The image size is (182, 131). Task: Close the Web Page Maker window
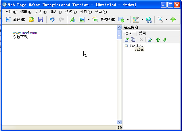point(177,5)
